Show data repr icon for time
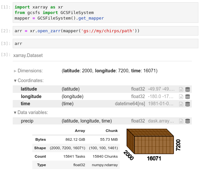This screenshot has width=200, height=173. pyautogui.click(x=188, y=104)
